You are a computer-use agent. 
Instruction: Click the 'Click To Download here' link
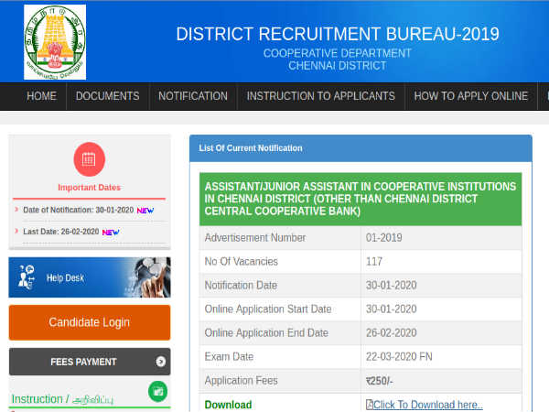click(x=428, y=405)
